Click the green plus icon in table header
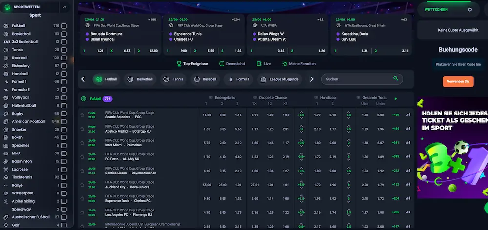 pyautogui.click(x=396, y=99)
